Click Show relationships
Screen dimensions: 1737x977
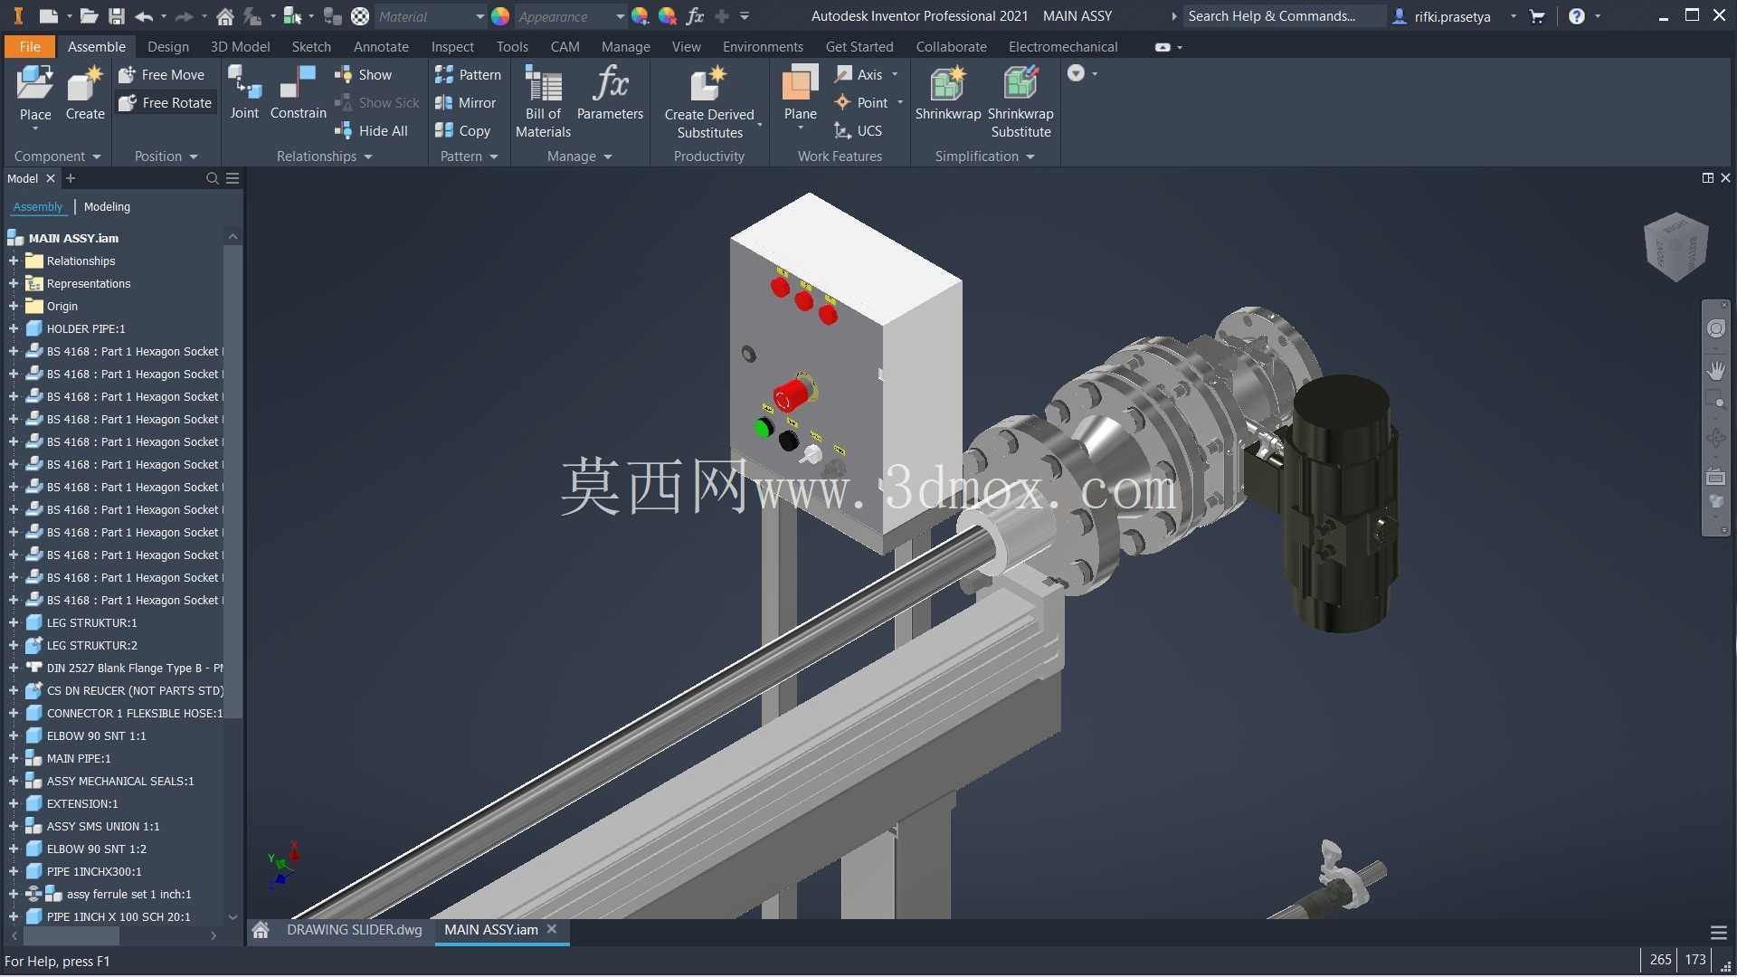click(x=364, y=75)
